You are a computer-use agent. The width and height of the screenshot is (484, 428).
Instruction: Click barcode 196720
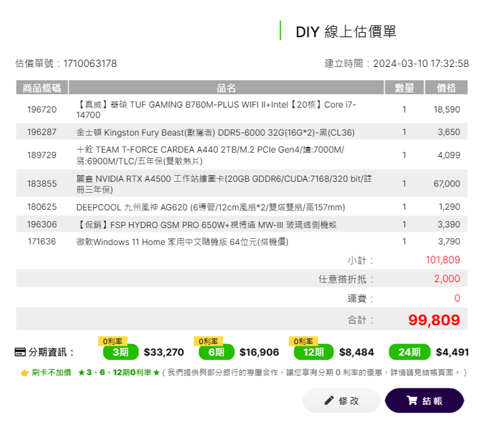click(x=42, y=110)
